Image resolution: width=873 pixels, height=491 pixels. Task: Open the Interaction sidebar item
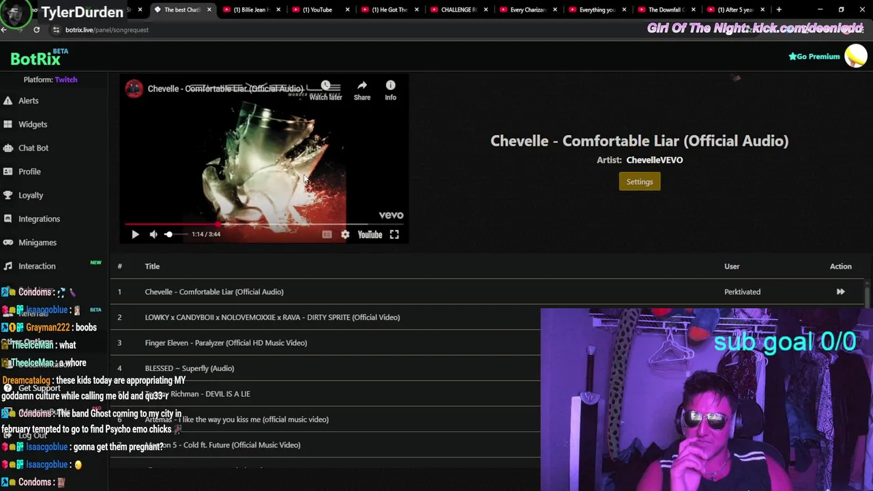tap(37, 266)
